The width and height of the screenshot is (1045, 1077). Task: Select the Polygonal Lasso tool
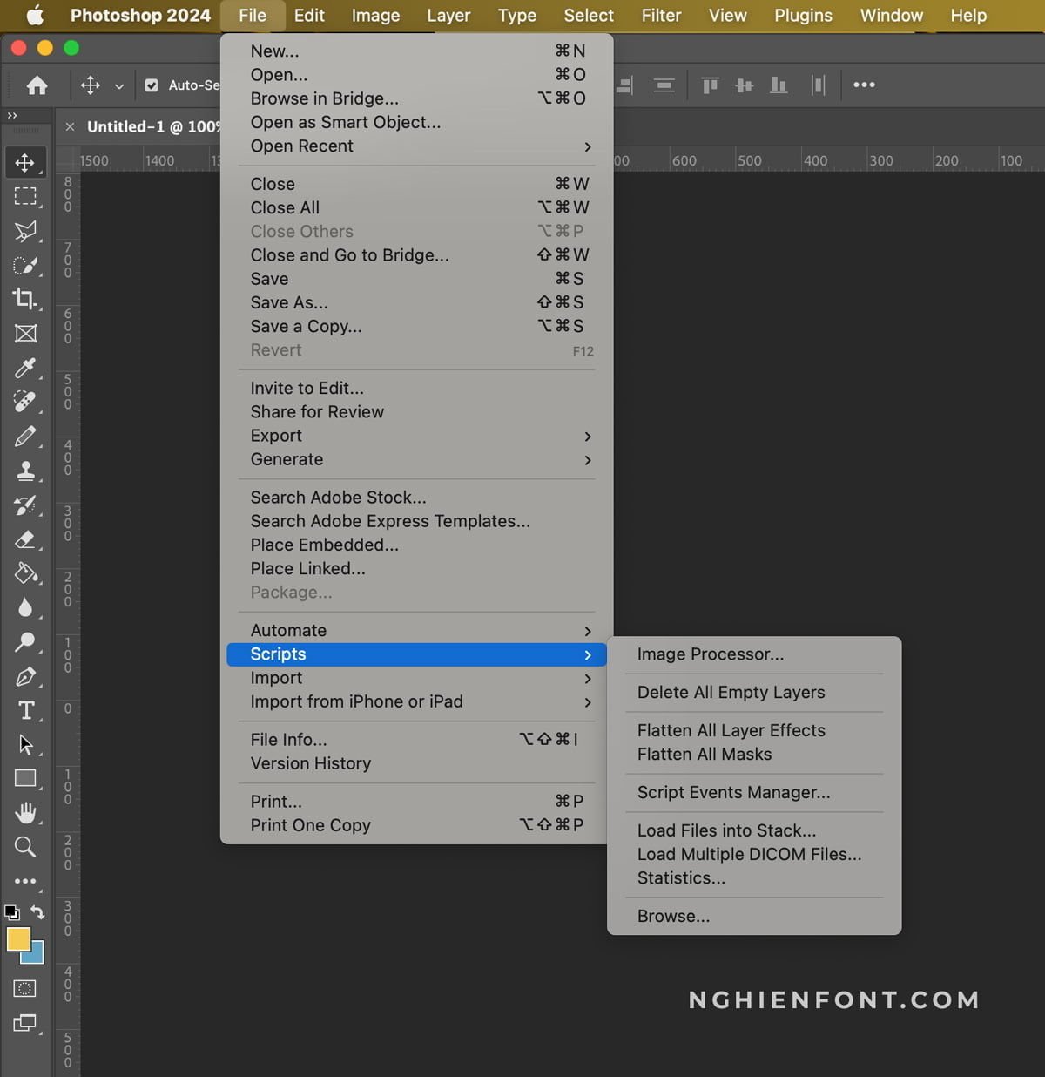[x=25, y=231]
